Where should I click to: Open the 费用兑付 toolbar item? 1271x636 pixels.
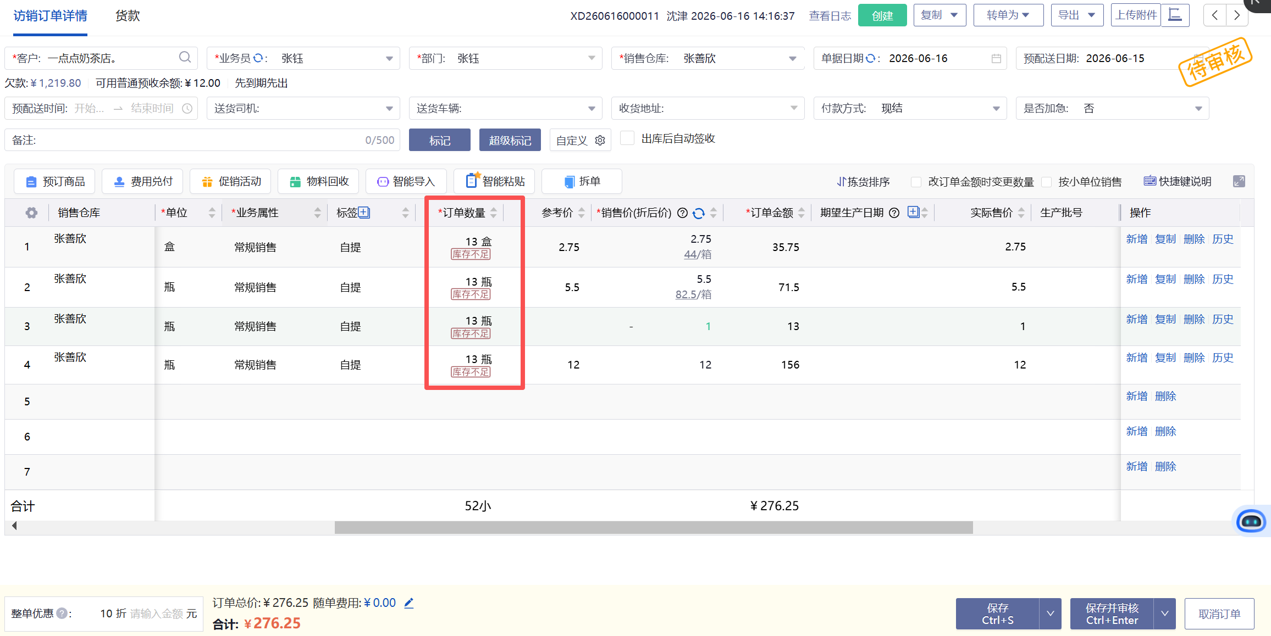click(x=142, y=181)
